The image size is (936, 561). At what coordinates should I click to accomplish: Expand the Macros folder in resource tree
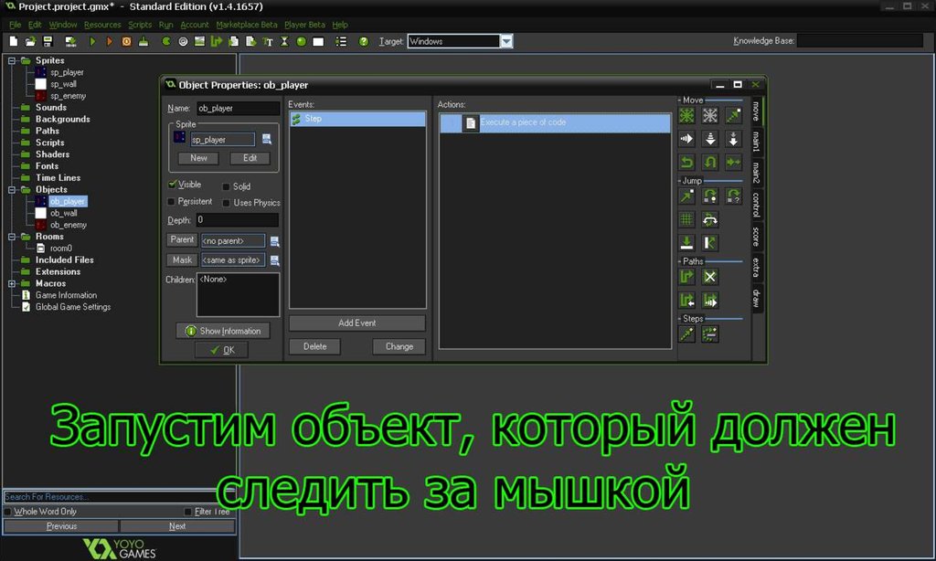pyautogui.click(x=11, y=283)
